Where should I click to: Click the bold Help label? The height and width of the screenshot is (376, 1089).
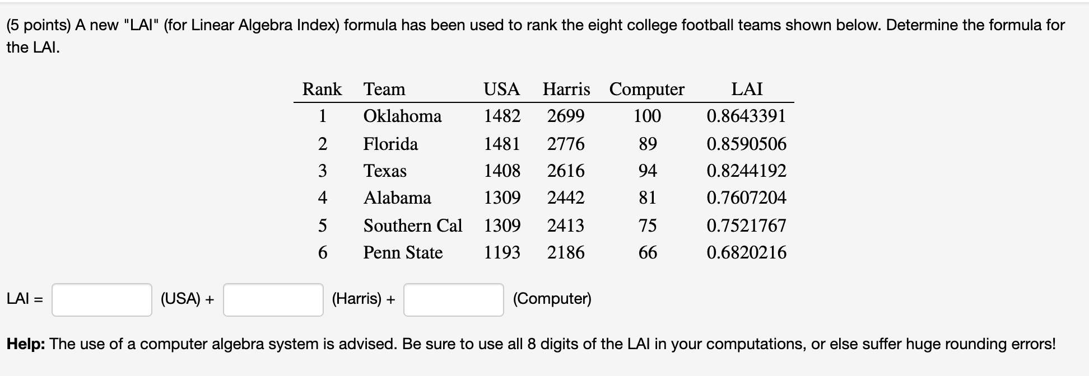pyautogui.click(x=26, y=344)
